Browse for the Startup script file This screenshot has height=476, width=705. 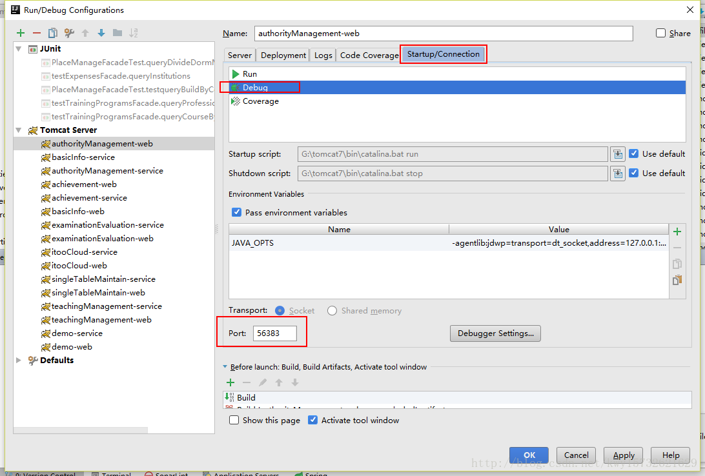click(x=618, y=154)
